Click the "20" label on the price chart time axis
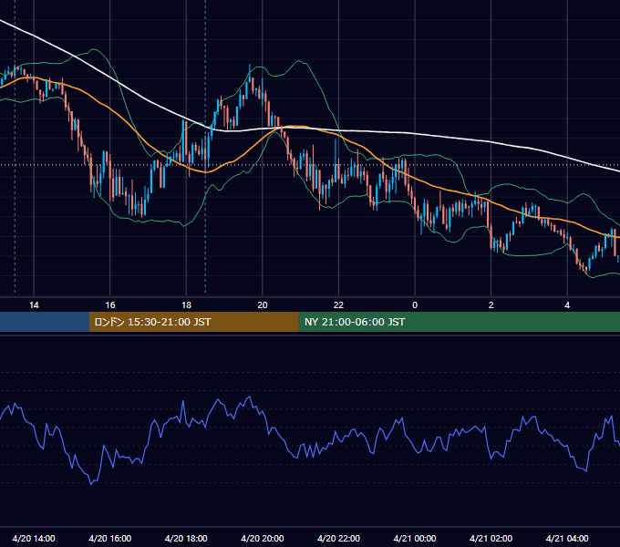Image resolution: width=620 pixels, height=547 pixels. (263, 305)
